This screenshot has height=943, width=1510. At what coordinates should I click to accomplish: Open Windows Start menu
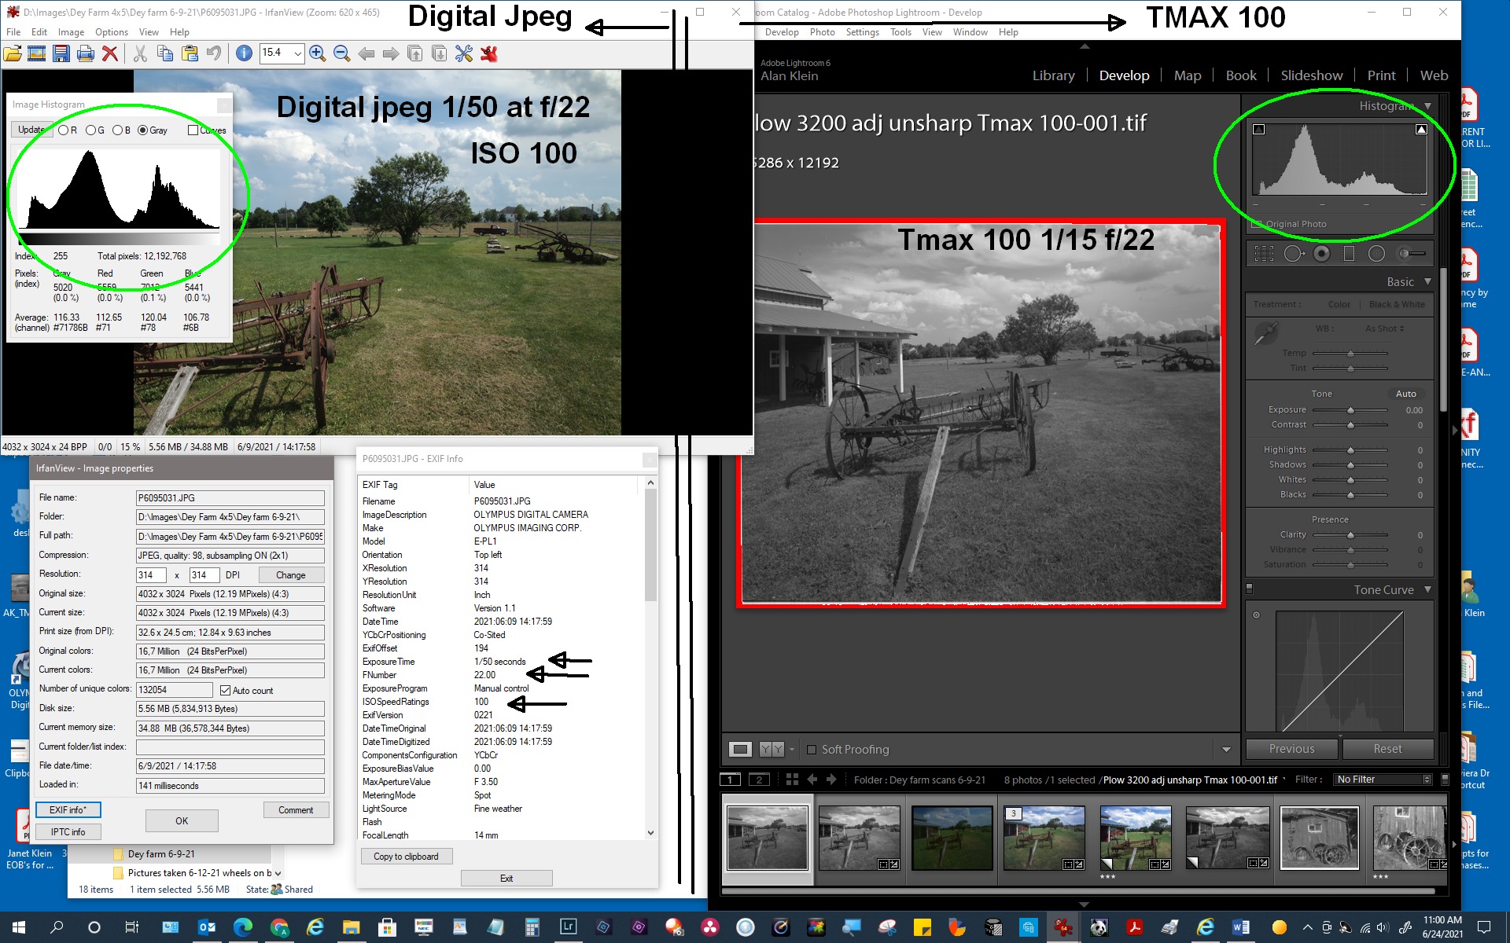click(19, 927)
